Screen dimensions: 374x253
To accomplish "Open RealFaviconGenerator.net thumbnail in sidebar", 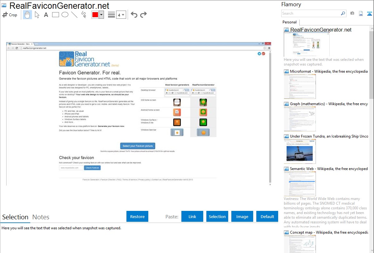I will coord(307,45).
